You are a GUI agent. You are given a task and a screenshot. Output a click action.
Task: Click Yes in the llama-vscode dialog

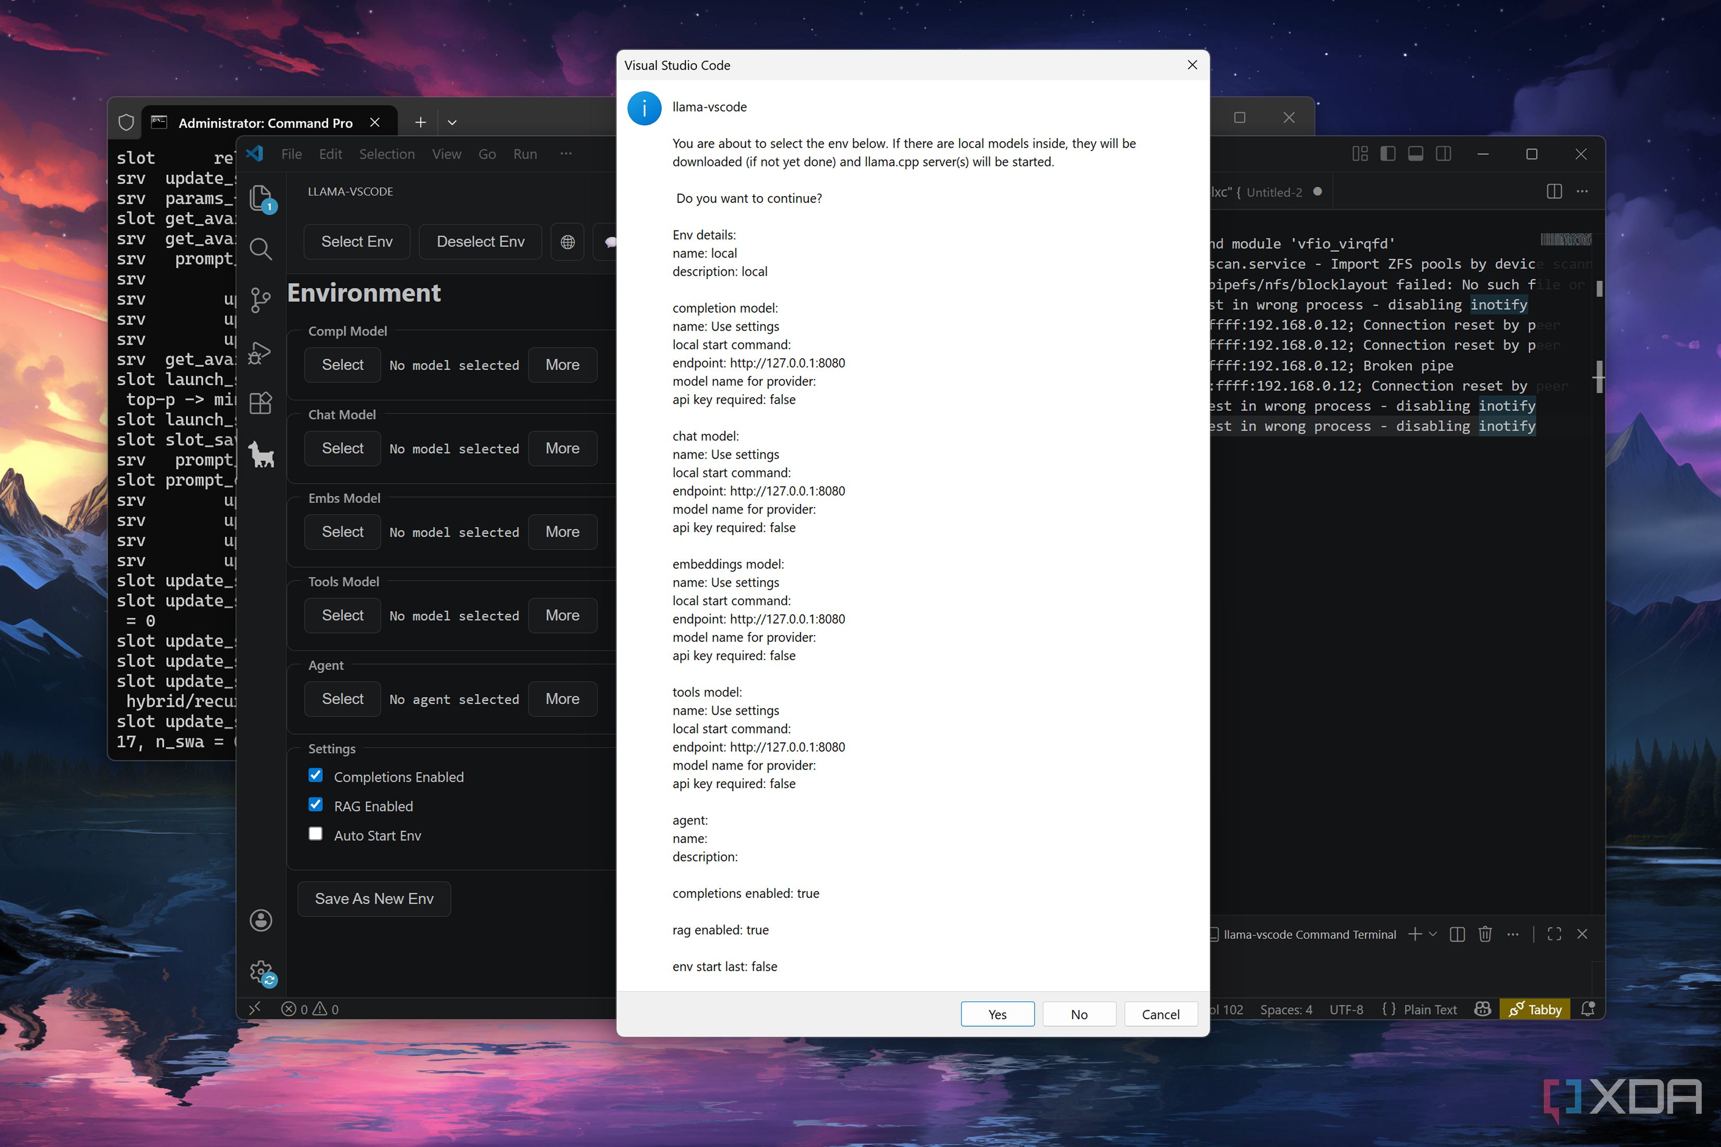[997, 1014]
